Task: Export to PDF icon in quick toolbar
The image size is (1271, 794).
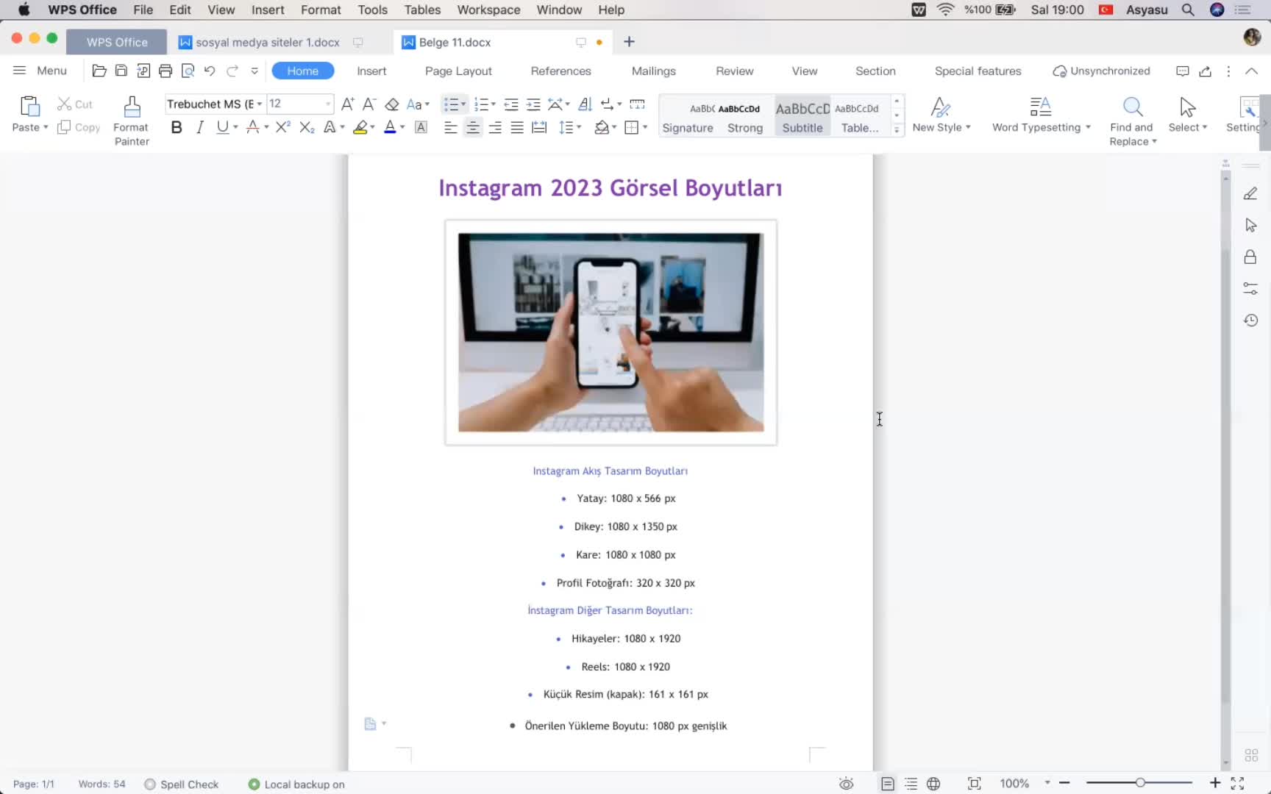Action: [x=143, y=71]
